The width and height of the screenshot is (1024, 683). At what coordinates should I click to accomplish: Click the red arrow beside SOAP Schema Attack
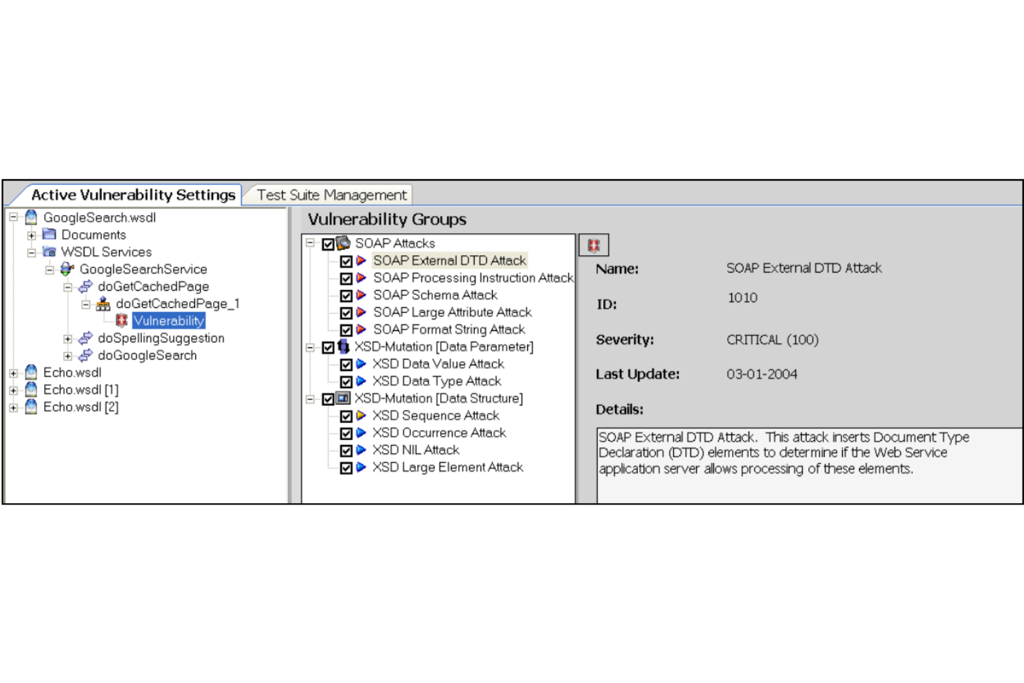click(361, 295)
